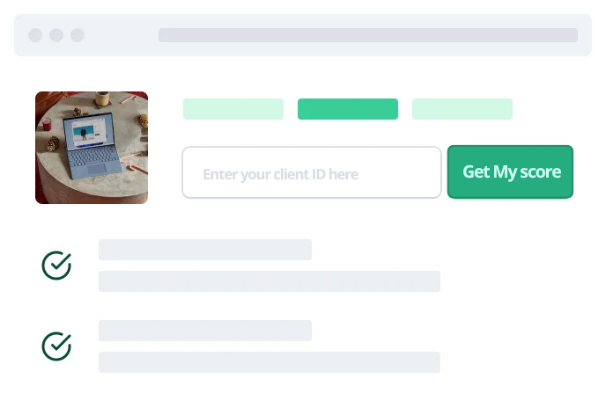
Task: Click the lower circled checkmark icon
Action: 56,346
